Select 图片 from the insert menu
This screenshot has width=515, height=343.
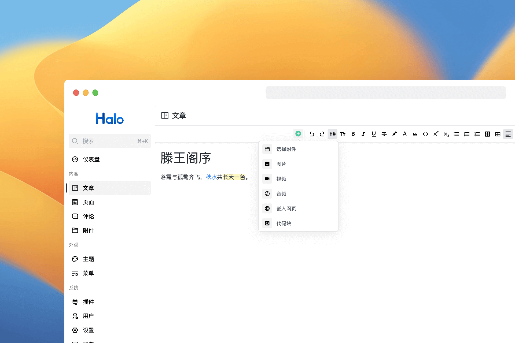point(281,164)
